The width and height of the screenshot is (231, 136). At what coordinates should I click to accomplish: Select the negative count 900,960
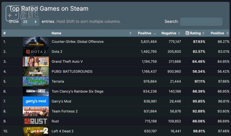point(174,71)
